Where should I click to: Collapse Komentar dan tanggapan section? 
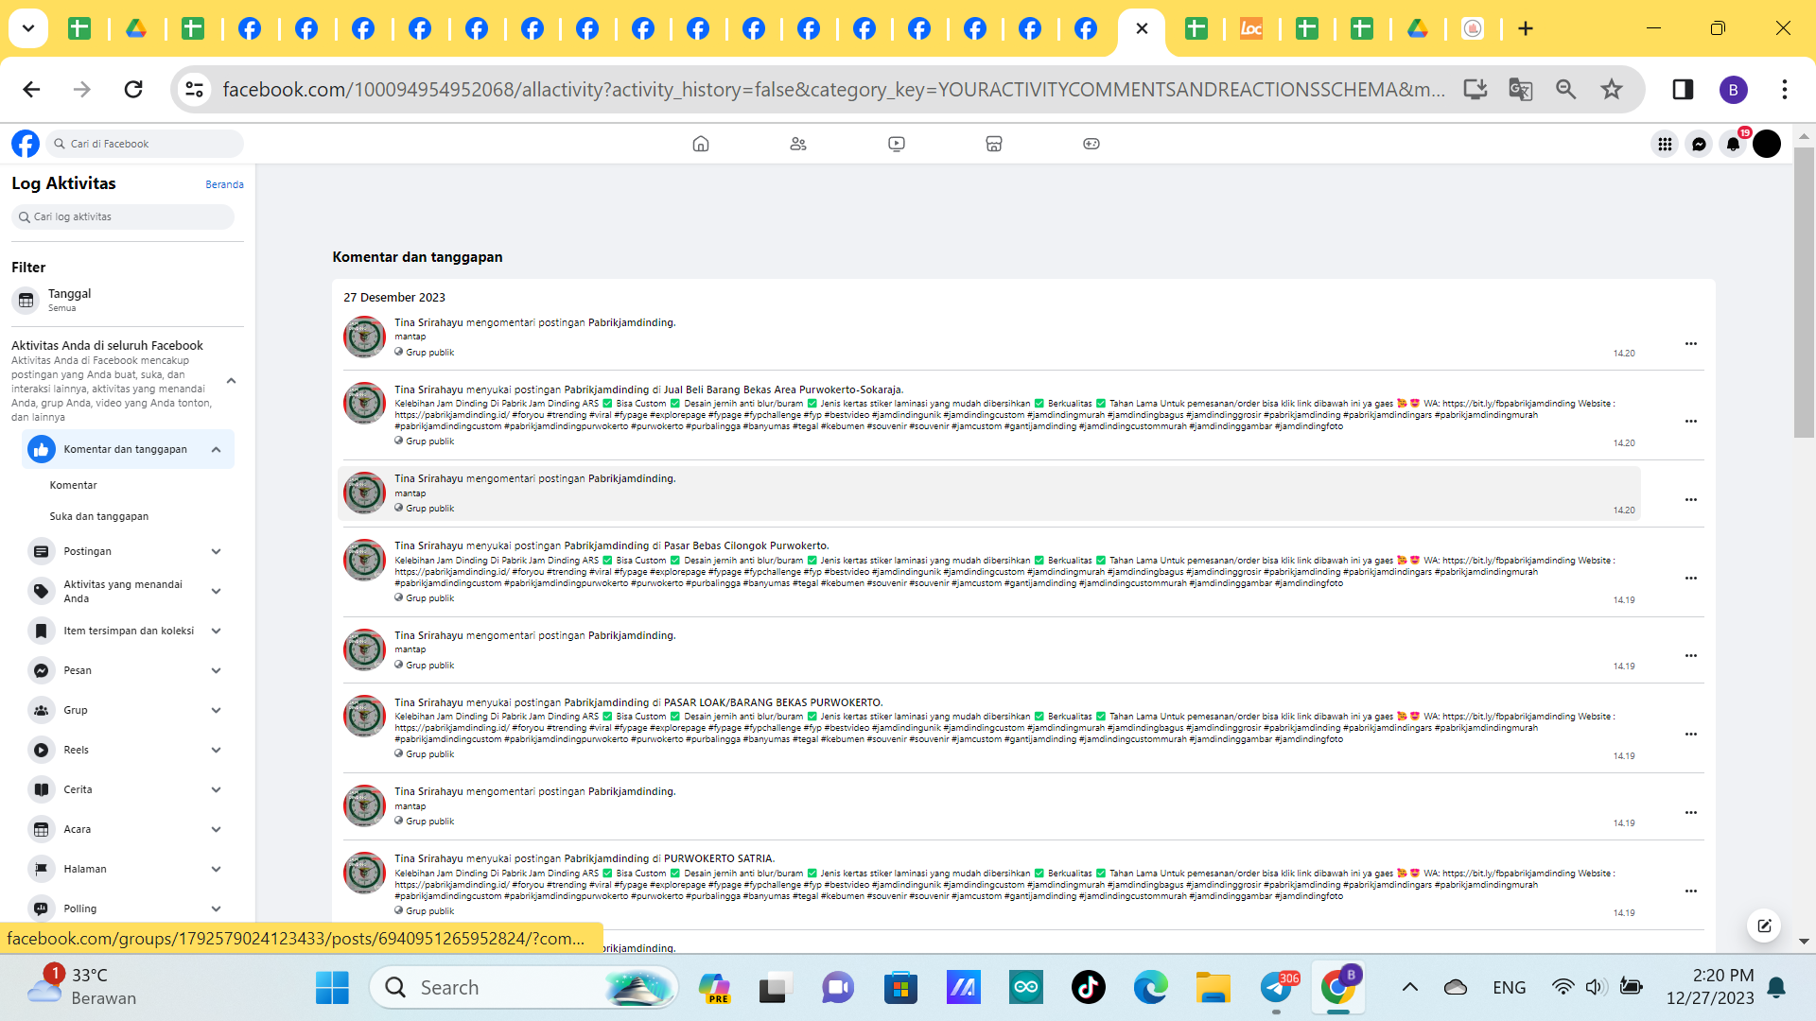coord(216,450)
